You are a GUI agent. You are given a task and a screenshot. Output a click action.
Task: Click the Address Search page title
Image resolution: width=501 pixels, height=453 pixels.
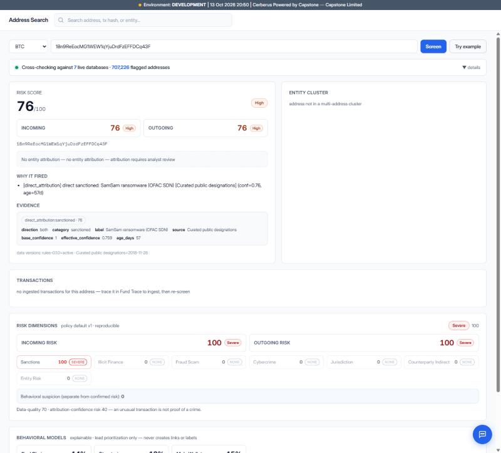pyautogui.click(x=28, y=20)
